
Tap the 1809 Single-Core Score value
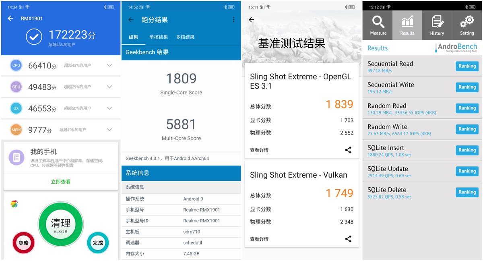(x=181, y=79)
